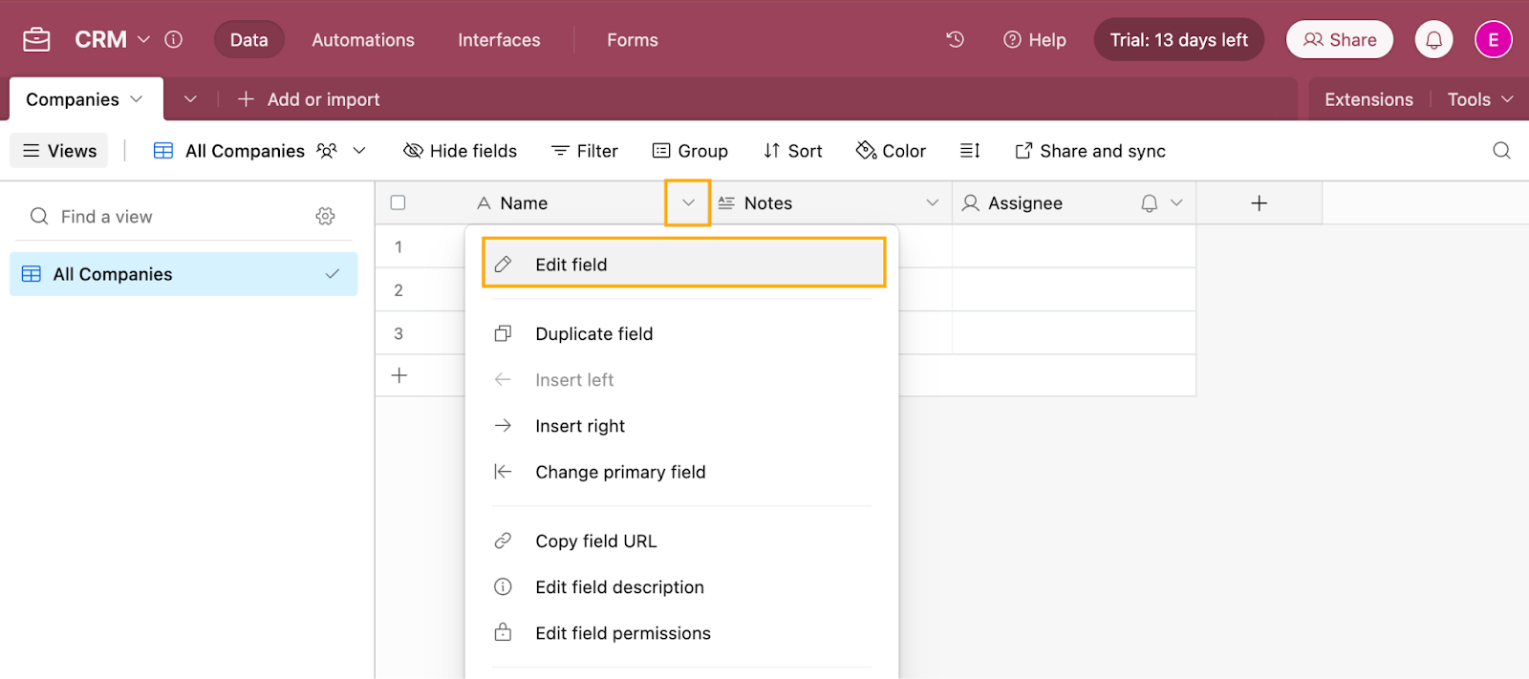Add a new row with the plus icon
The image size is (1529, 679).
coord(399,375)
